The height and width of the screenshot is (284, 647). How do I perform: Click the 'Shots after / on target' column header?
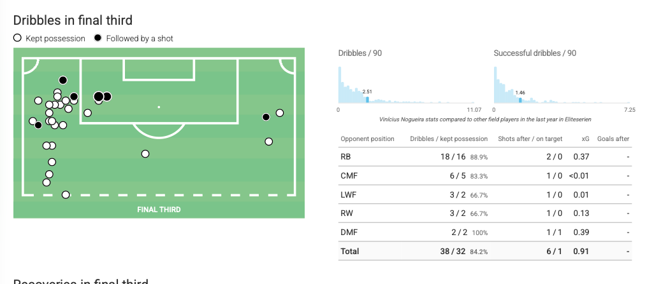pos(530,139)
